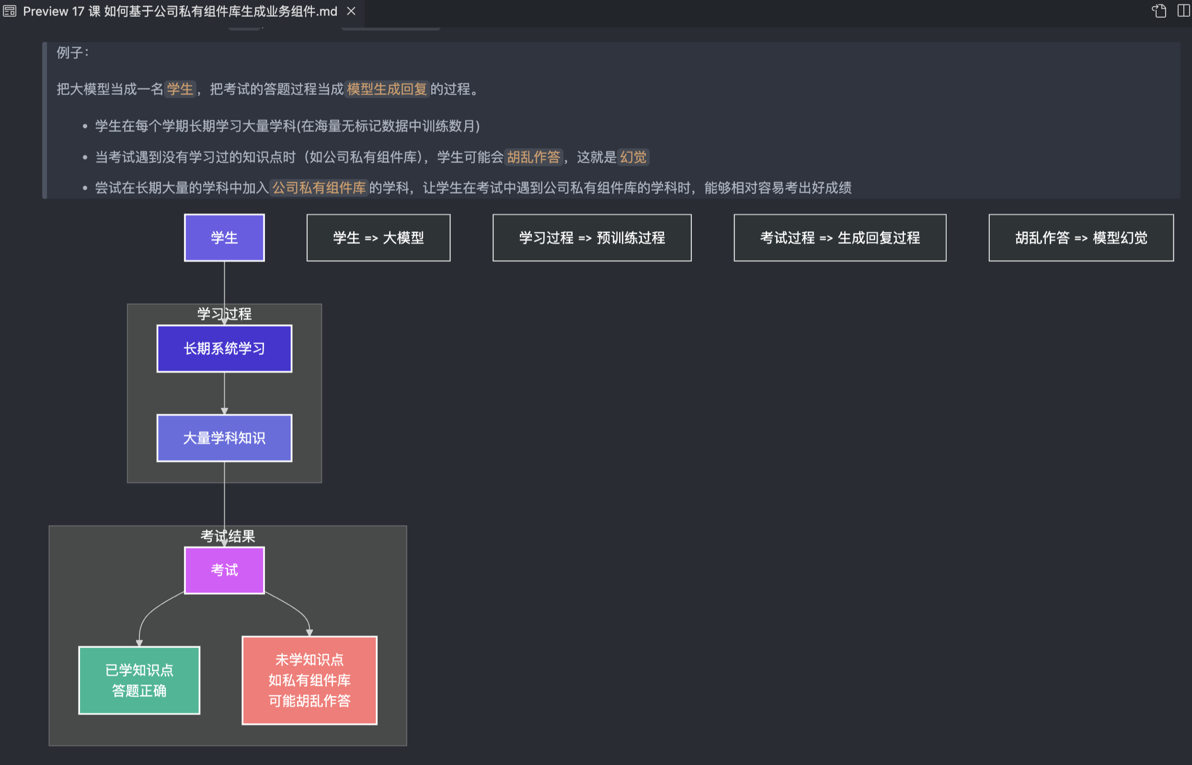Click the preview icon on the tab

point(10,11)
